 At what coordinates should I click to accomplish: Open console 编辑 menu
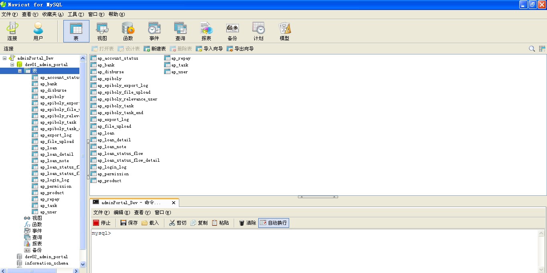[x=122, y=213]
